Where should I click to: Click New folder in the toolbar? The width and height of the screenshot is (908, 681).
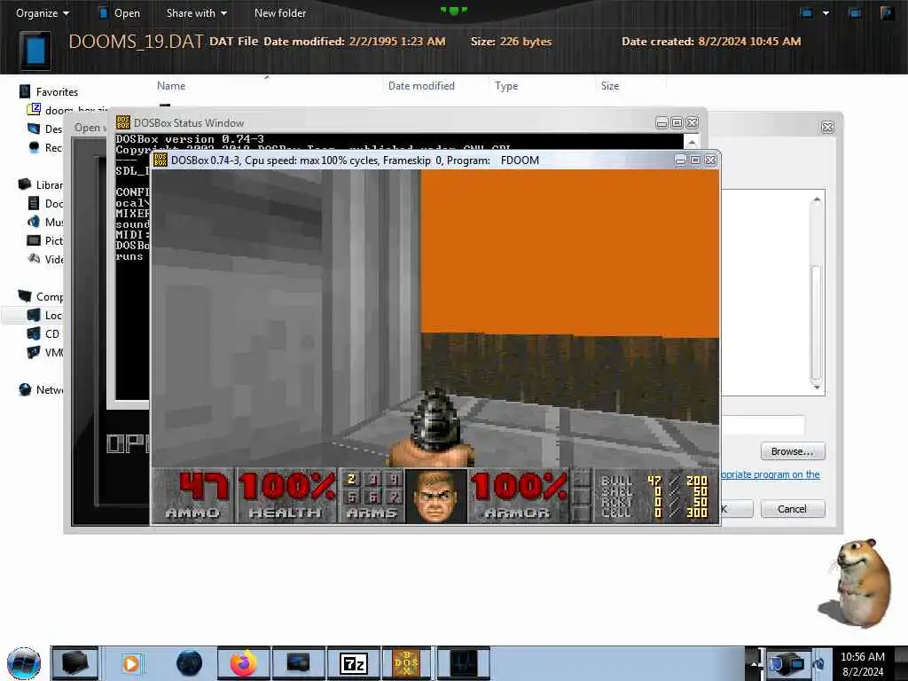280,12
